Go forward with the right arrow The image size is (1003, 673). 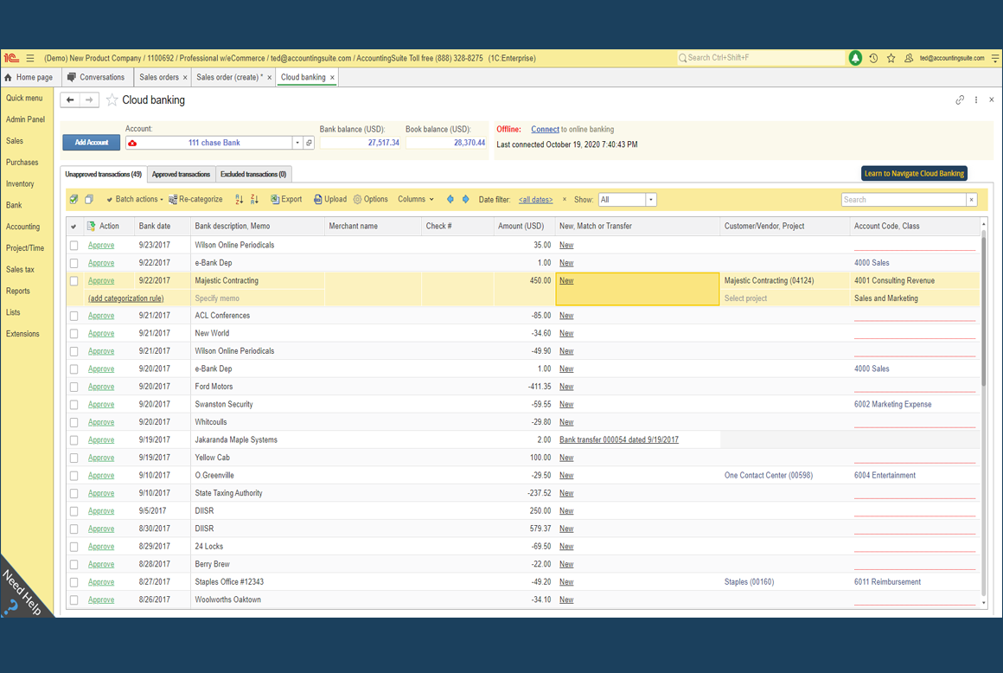90,99
